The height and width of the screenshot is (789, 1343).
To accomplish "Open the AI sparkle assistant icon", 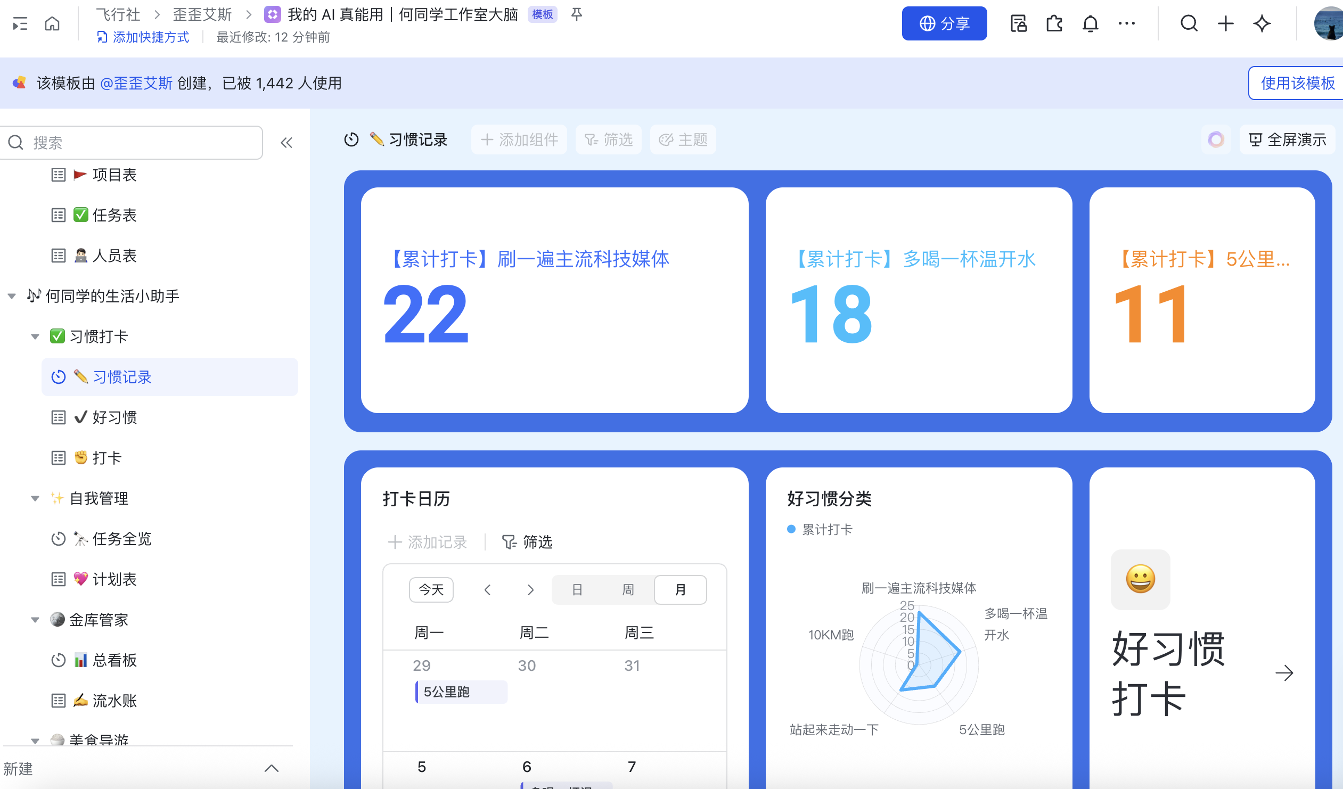I will 1262,23.
